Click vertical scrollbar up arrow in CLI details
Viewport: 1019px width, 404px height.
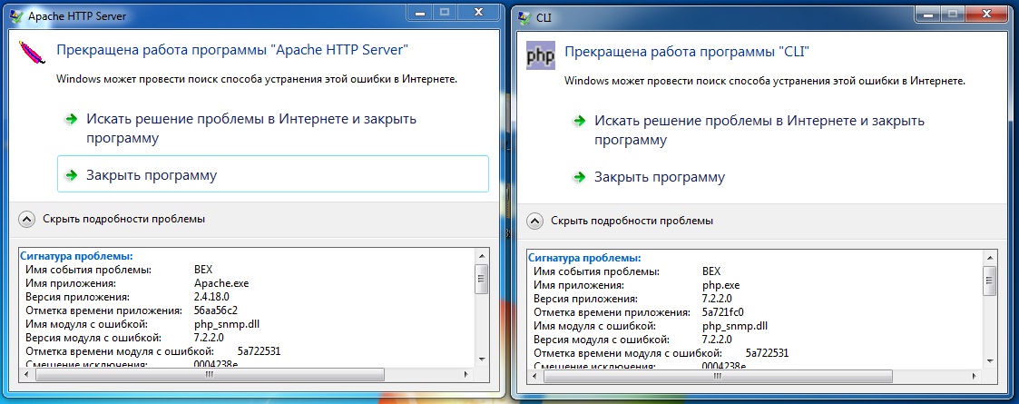[990, 257]
